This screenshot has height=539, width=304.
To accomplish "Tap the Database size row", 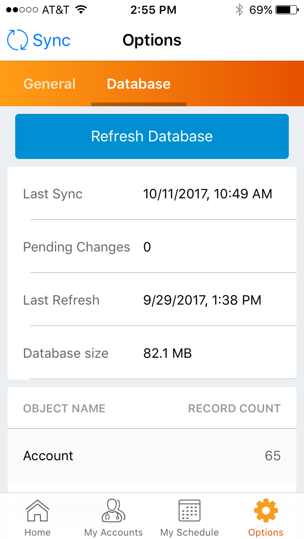I will (152, 353).
